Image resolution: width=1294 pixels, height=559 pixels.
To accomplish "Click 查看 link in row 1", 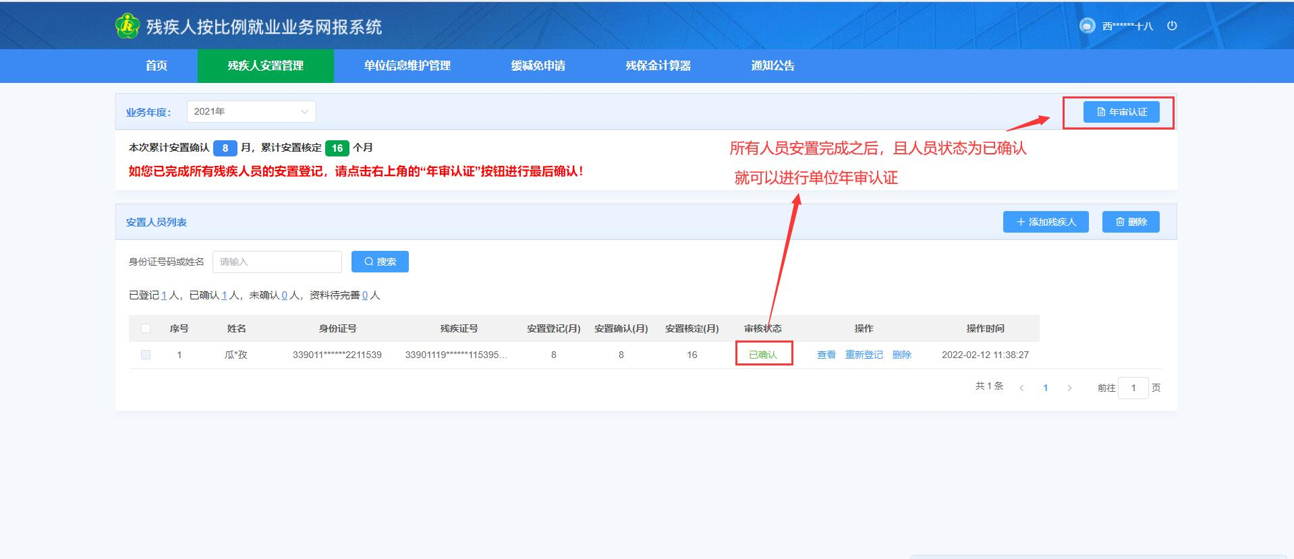I will (826, 355).
